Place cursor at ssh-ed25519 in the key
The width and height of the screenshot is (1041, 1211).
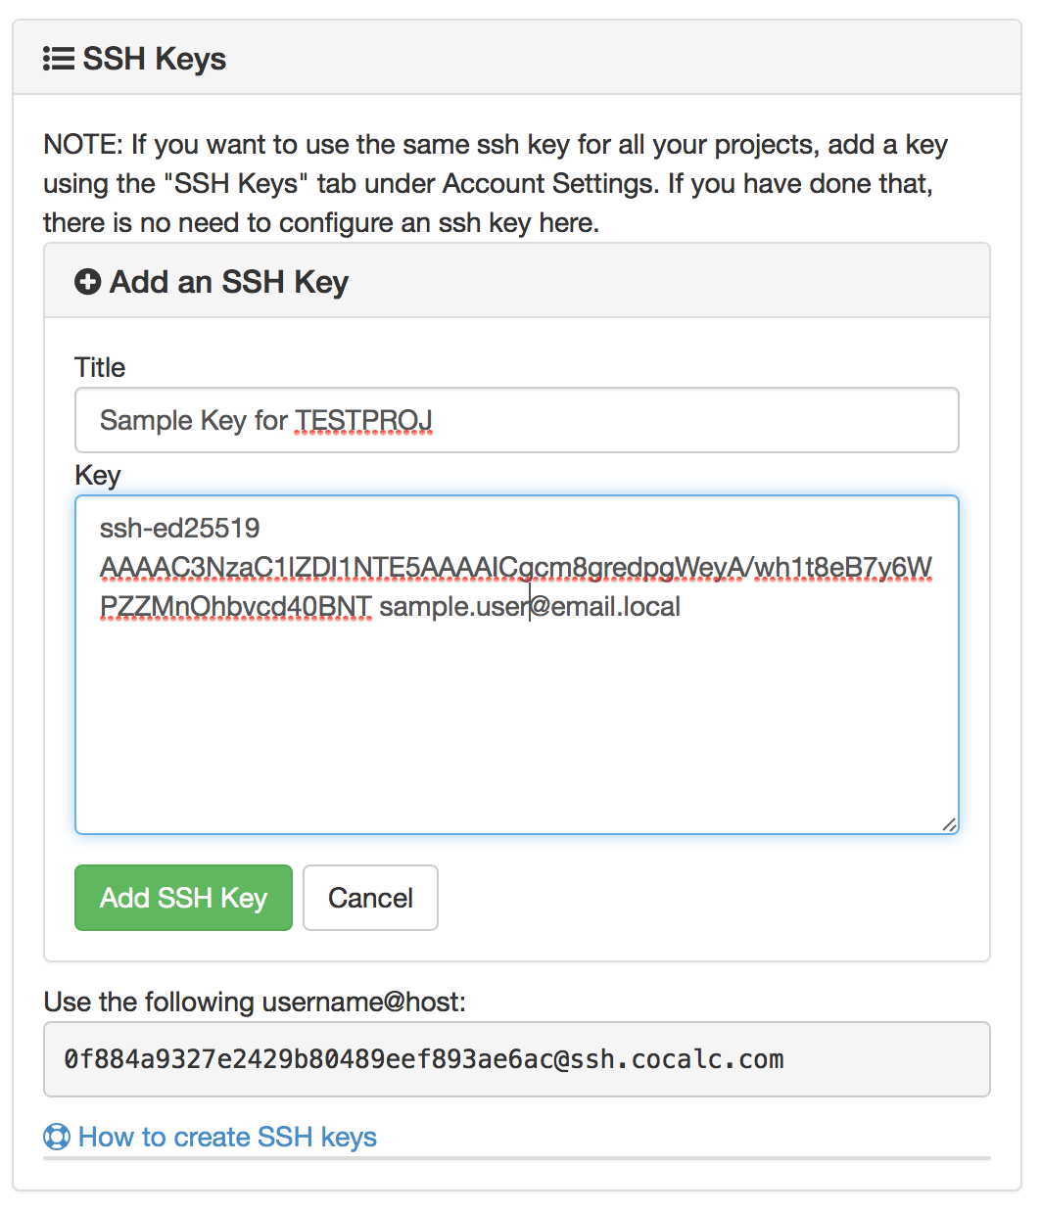click(179, 528)
